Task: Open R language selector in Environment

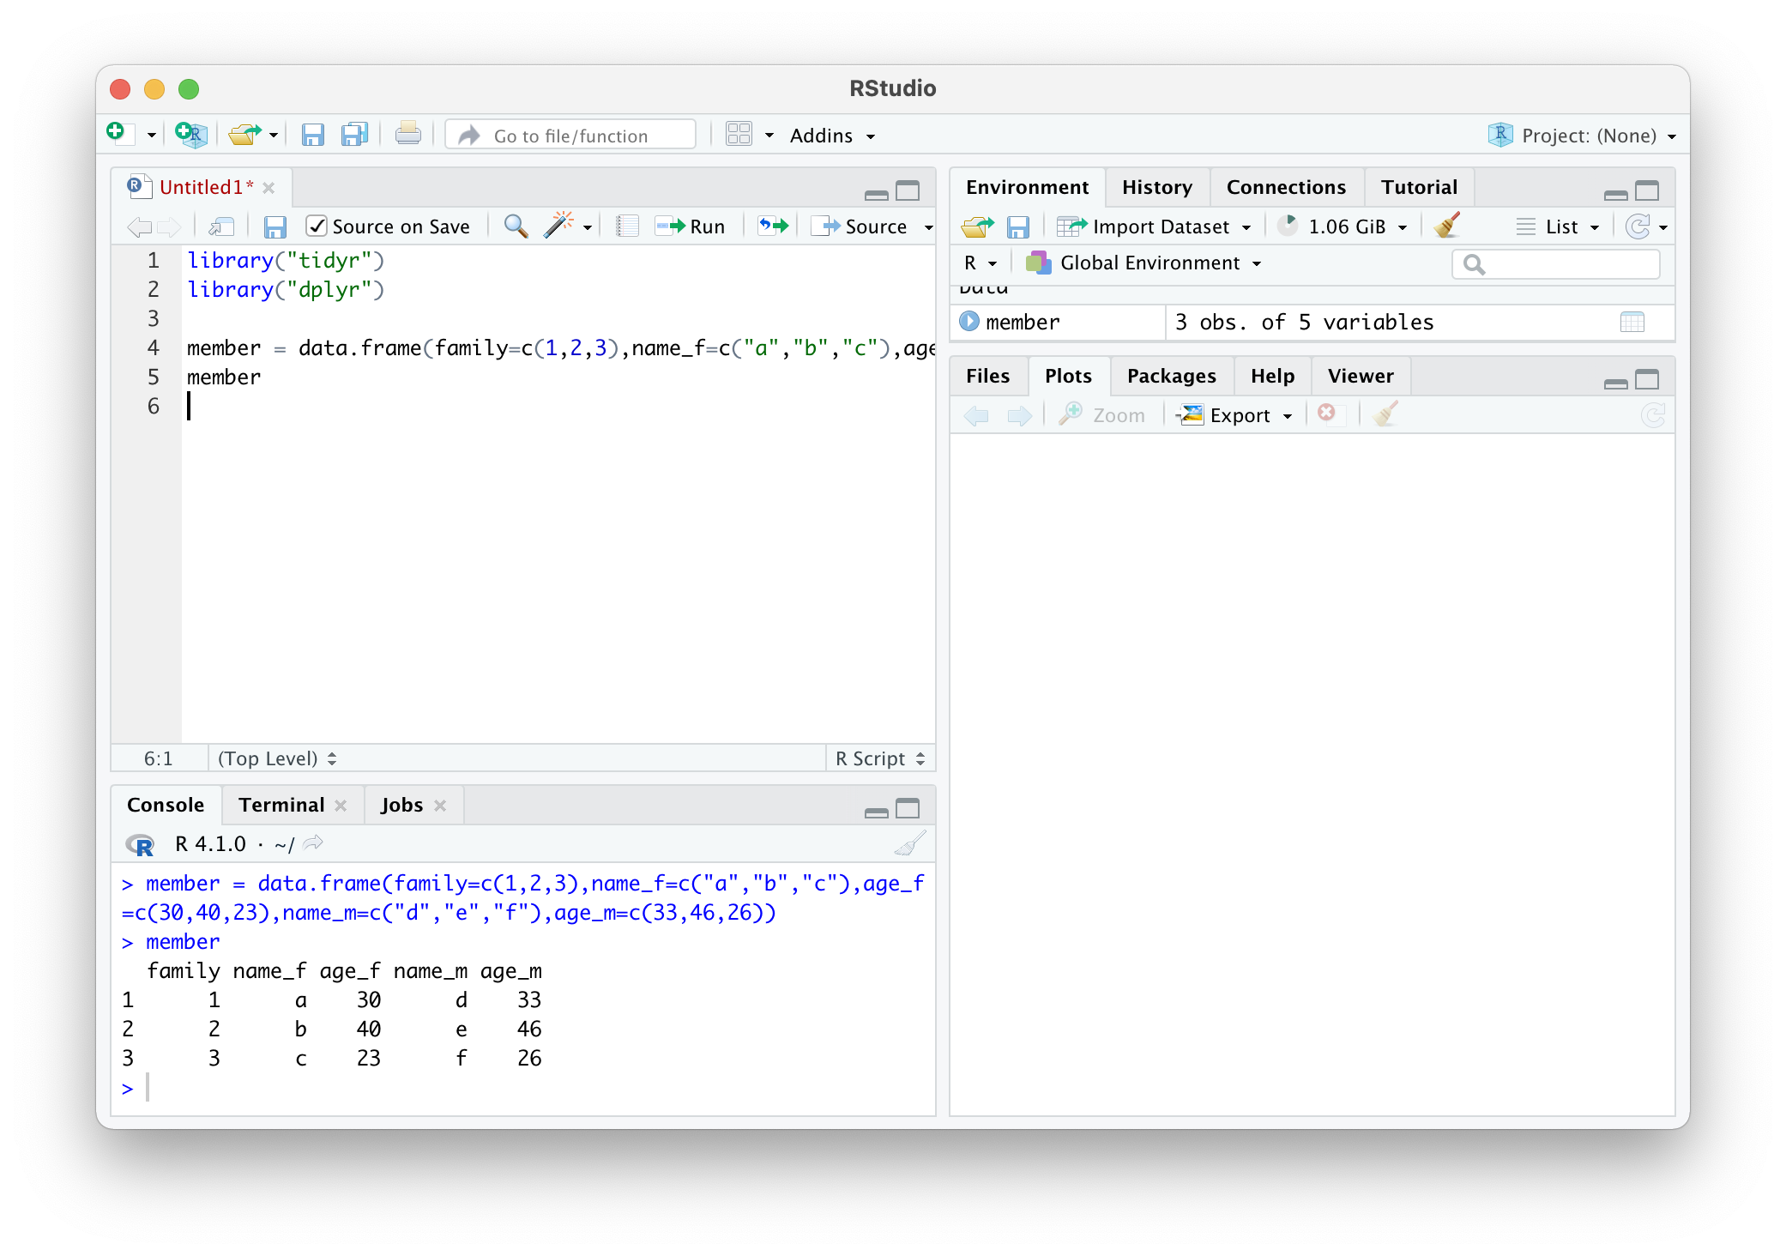Action: point(980,263)
